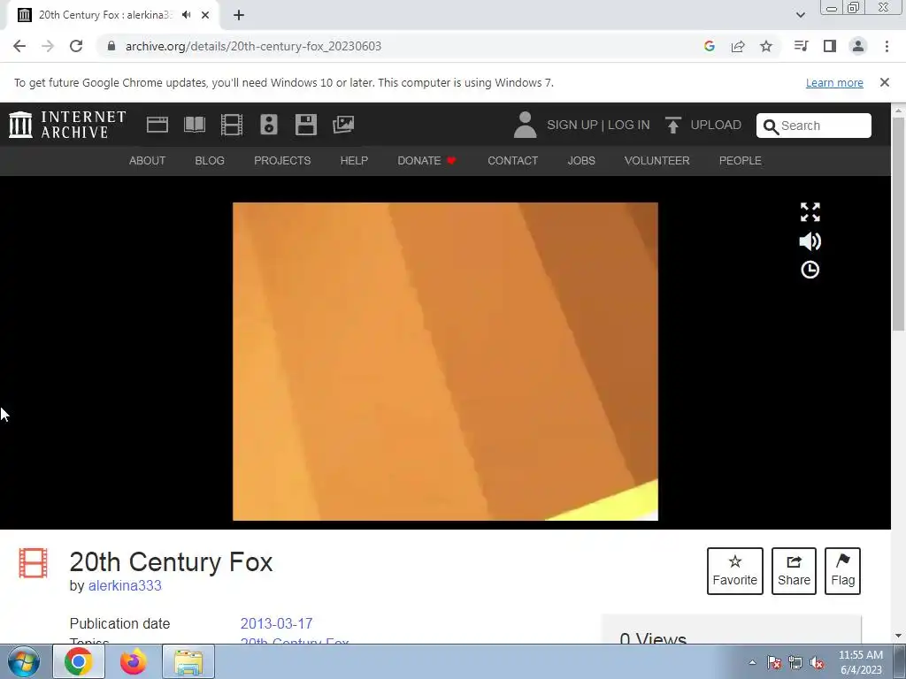
Task: Open the Images section icon
Action: [x=343, y=125]
